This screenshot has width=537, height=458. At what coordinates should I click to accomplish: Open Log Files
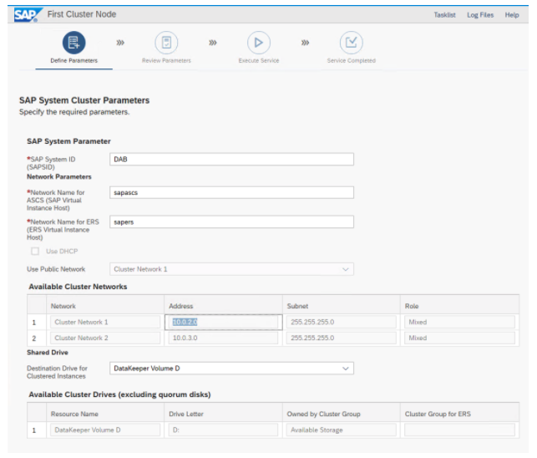480,15
